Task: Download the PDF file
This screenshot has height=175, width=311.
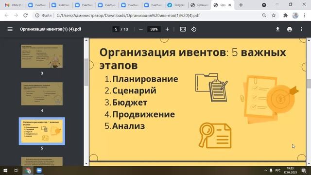Action: tap(277, 29)
